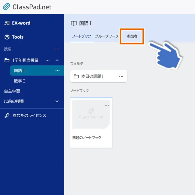Click the 1学年担当授業 folder icon
Viewport: 195px width, 195px height.
point(7,60)
